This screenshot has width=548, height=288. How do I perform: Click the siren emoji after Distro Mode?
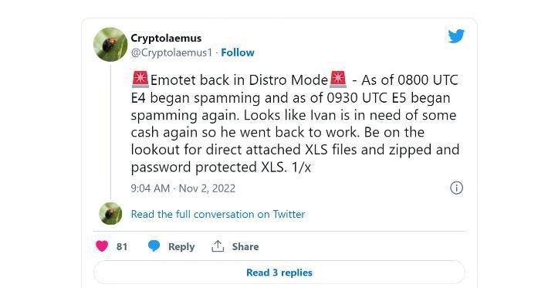pos(338,80)
